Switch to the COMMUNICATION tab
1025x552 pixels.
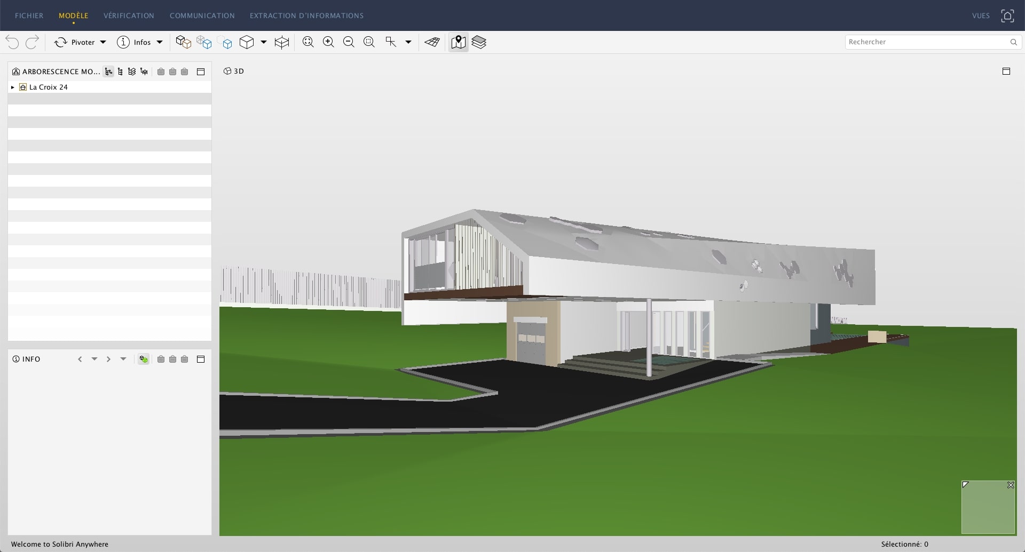[x=202, y=15]
